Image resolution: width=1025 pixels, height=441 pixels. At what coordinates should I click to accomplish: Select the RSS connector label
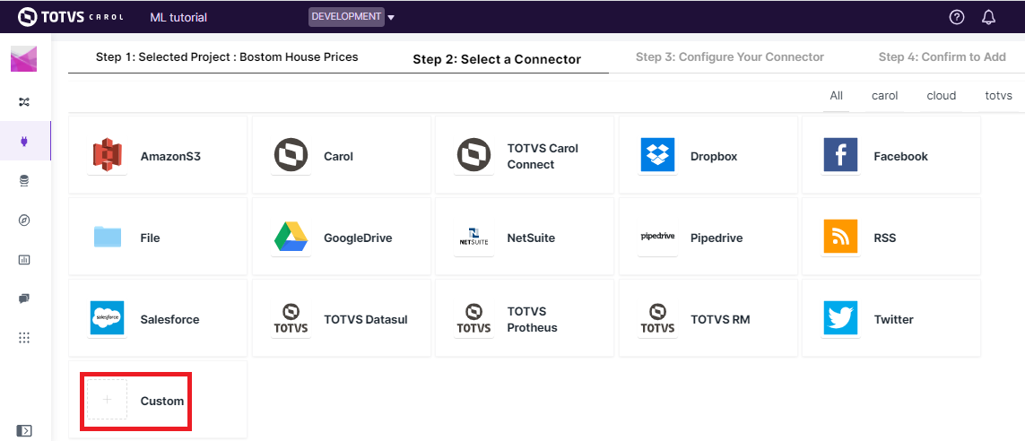click(884, 238)
